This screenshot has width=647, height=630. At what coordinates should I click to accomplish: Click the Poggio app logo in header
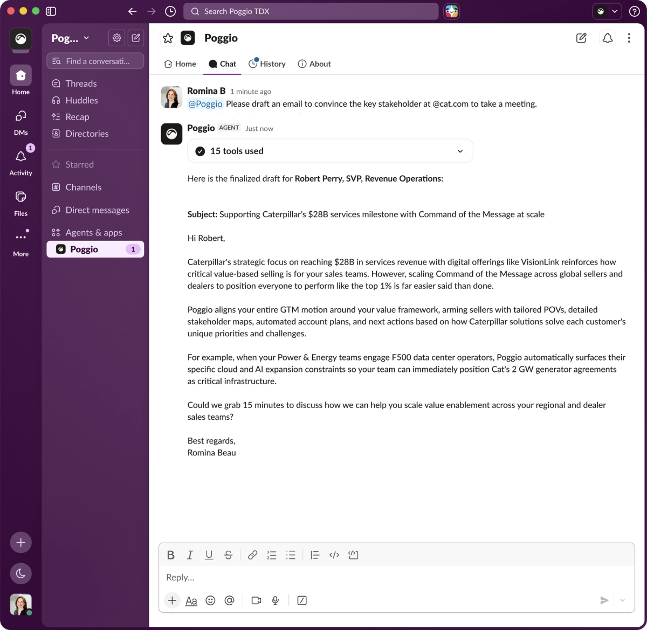188,38
